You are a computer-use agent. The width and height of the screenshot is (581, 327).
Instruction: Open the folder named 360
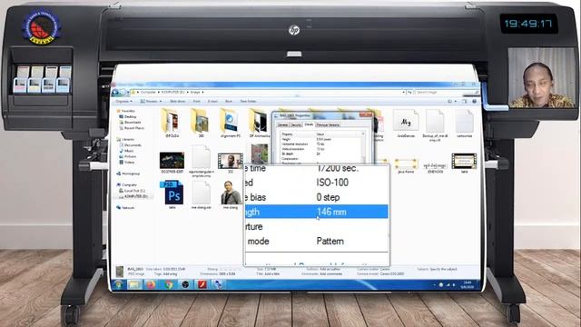click(201, 122)
